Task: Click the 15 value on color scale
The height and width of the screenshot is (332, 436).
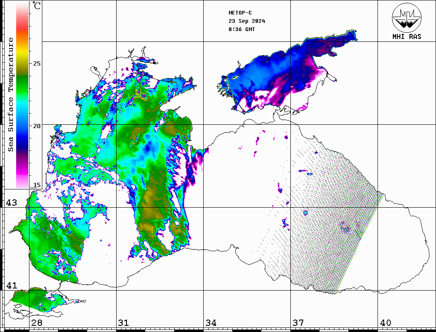Action: pos(37,185)
